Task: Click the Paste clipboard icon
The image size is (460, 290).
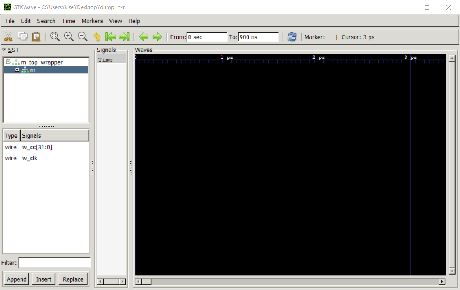Action: click(x=36, y=37)
